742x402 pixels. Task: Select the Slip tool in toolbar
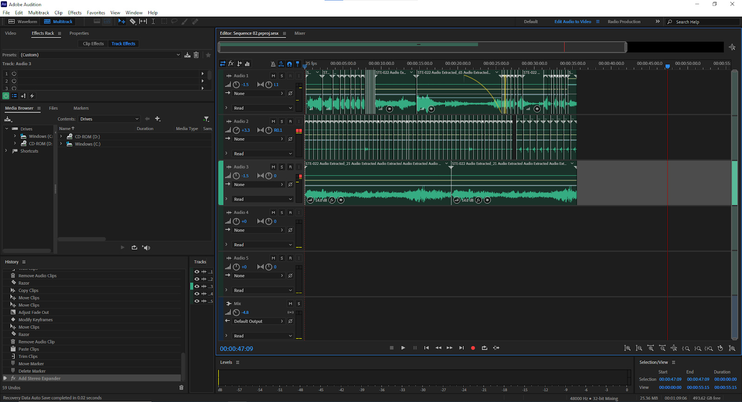pos(143,21)
